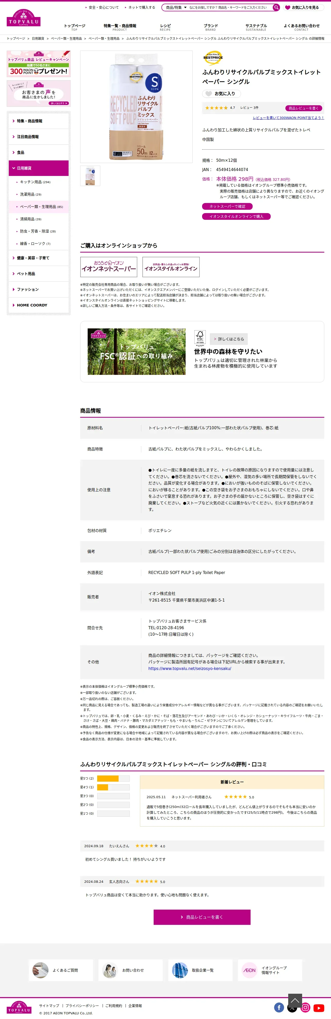Click the イオンスタイルオンラインで購入 button
The image size is (331, 1019).
pyautogui.click(x=236, y=216)
